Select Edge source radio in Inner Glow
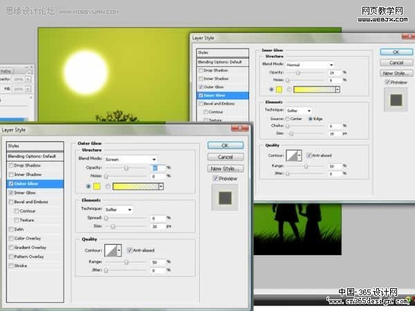The height and width of the screenshot is (311, 415). click(x=311, y=119)
